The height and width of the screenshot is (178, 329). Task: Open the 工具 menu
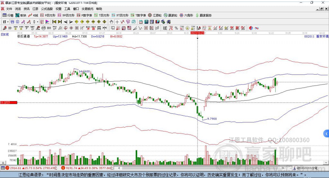point(67,9)
